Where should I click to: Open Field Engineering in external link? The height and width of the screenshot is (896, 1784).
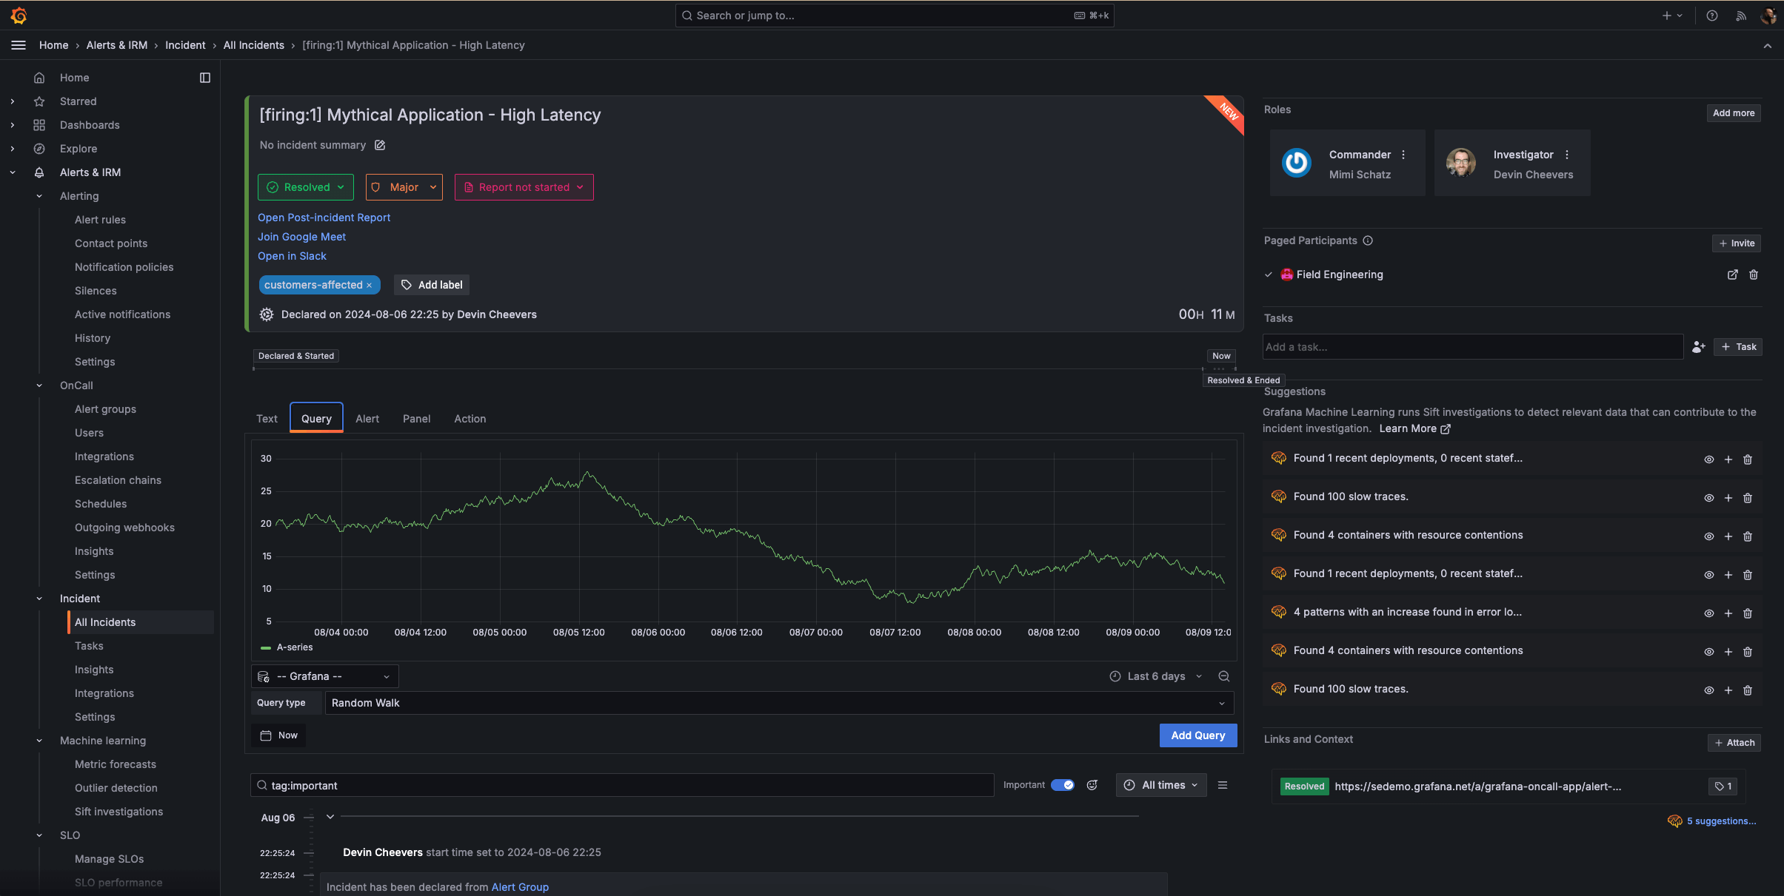[1733, 274]
